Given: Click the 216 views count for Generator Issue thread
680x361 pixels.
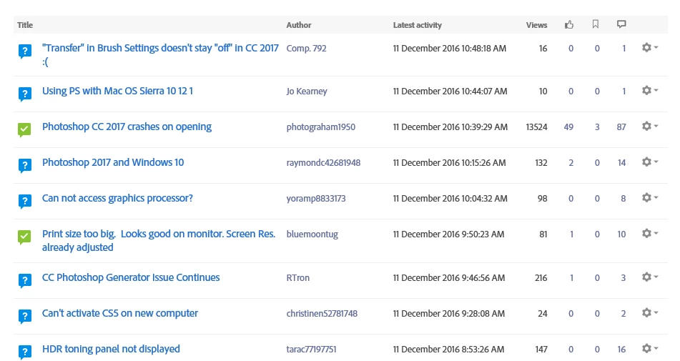Looking at the screenshot, I should tap(541, 278).
